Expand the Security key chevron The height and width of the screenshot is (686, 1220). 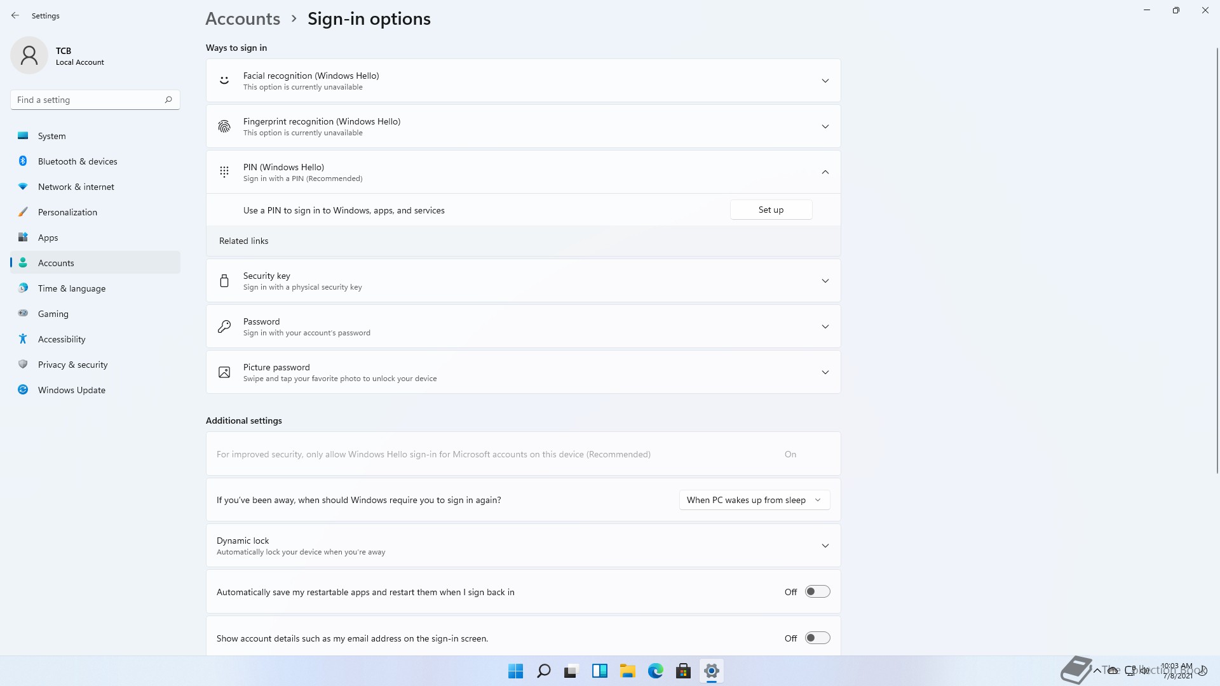(x=825, y=281)
